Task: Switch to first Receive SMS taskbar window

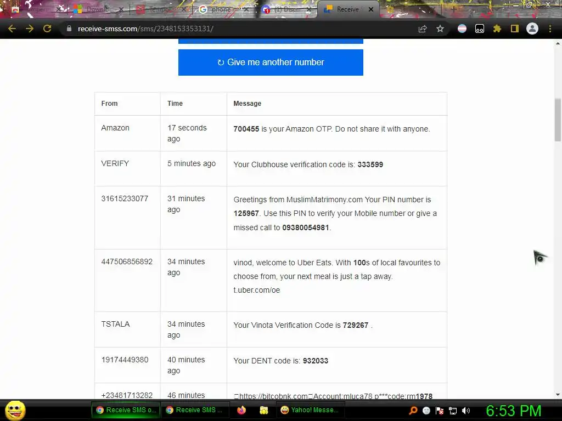Action: pyautogui.click(x=126, y=410)
